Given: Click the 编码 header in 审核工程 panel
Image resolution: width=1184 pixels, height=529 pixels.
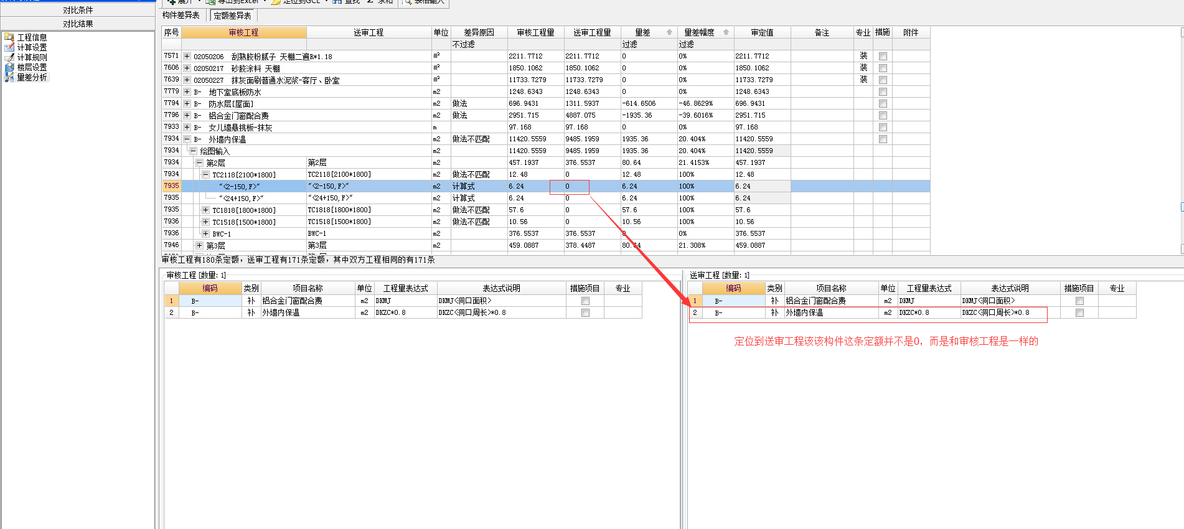Looking at the screenshot, I should (x=210, y=288).
